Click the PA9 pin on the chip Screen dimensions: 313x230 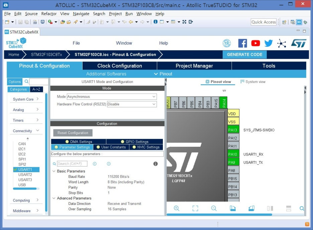pos(233,162)
